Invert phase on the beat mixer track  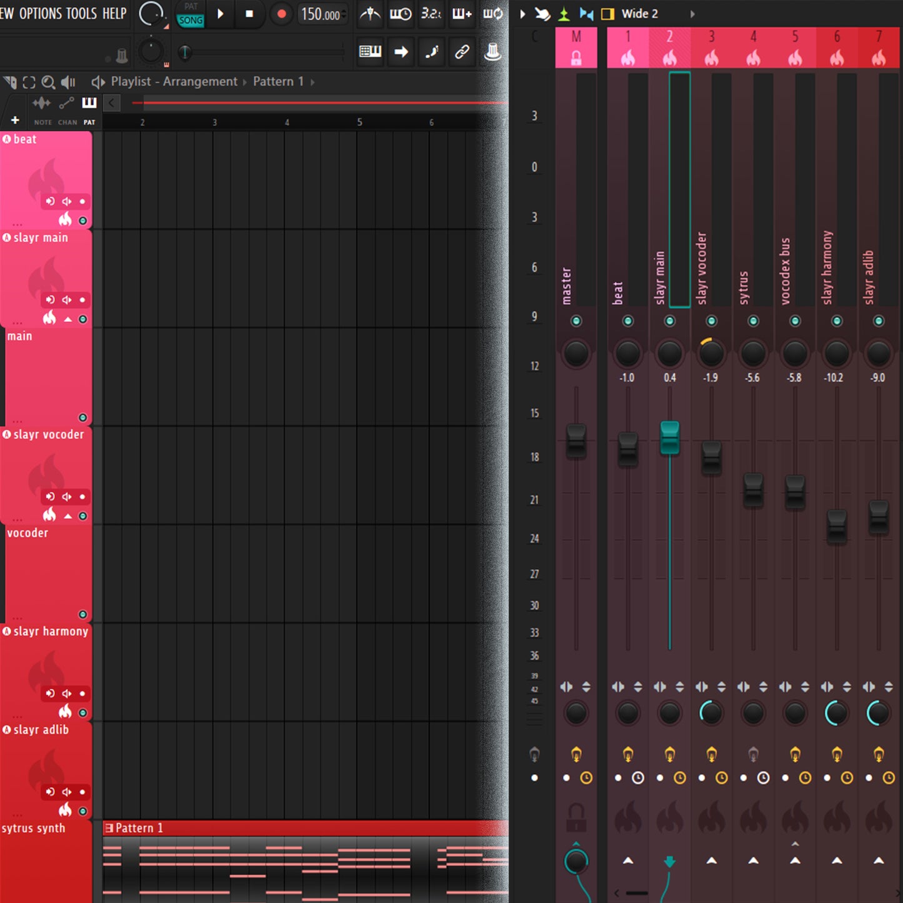pos(638,687)
